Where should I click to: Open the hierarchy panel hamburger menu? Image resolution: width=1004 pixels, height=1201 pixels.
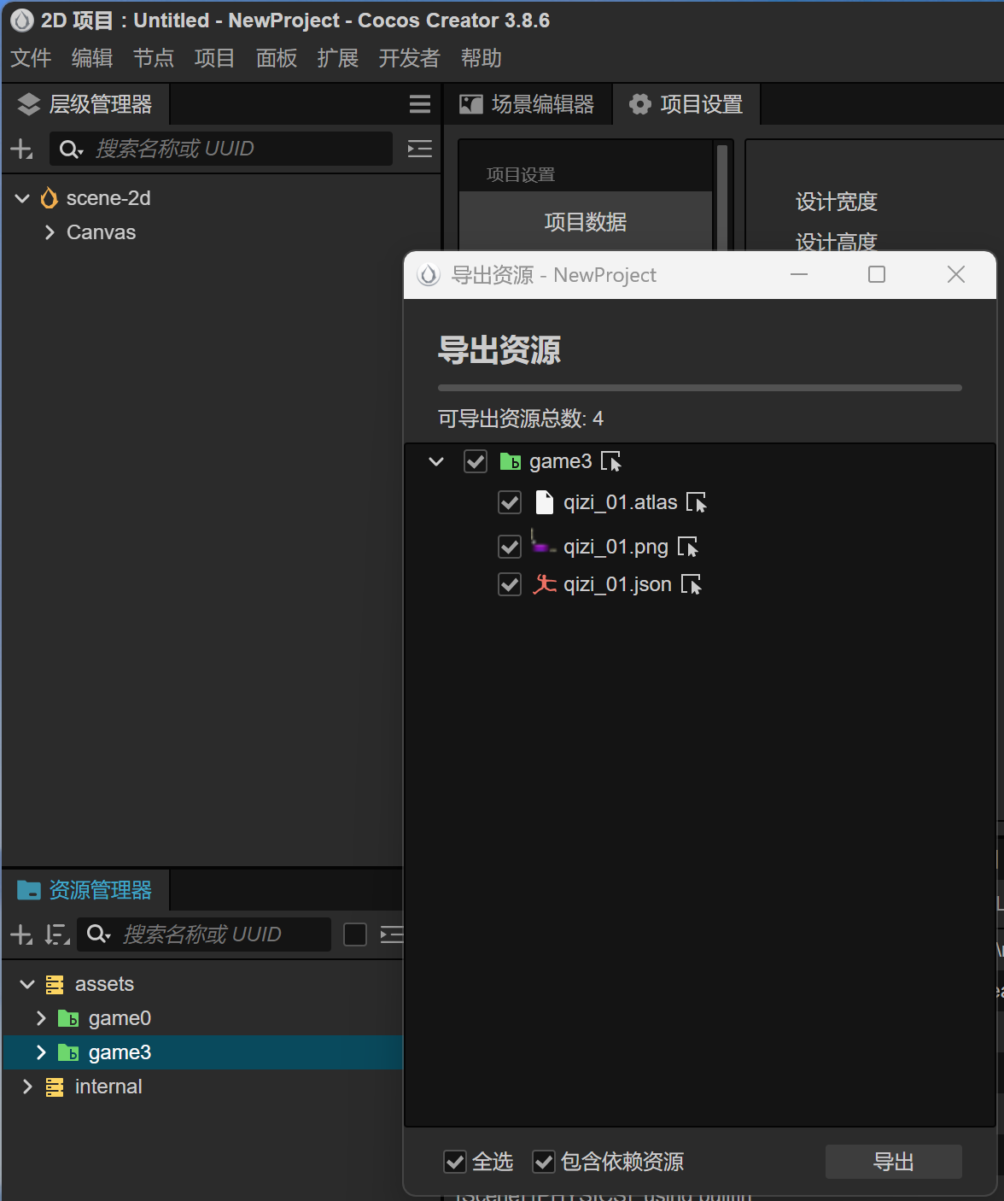click(x=420, y=104)
